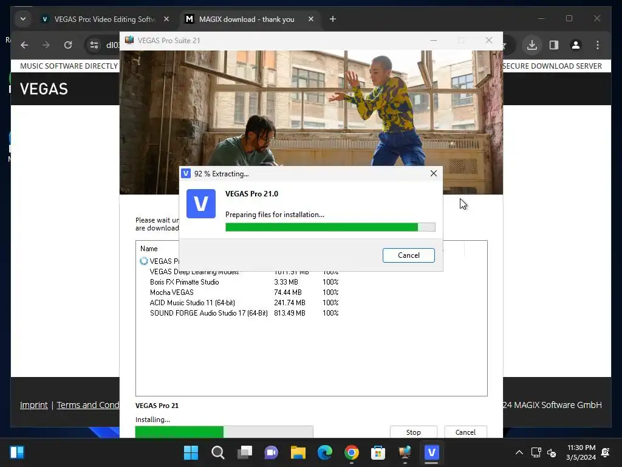
Task: Cancel the VEGAS Pro 21.0 extraction dialog
Action: pyautogui.click(x=408, y=255)
